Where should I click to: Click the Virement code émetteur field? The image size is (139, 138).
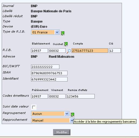[x=57, y=96]
